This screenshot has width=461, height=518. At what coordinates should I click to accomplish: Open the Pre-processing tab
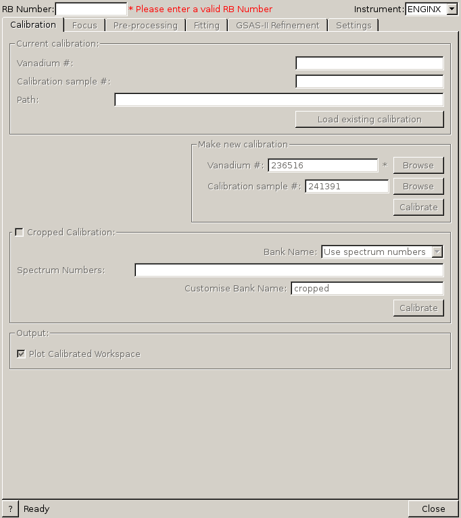point(145,26)
